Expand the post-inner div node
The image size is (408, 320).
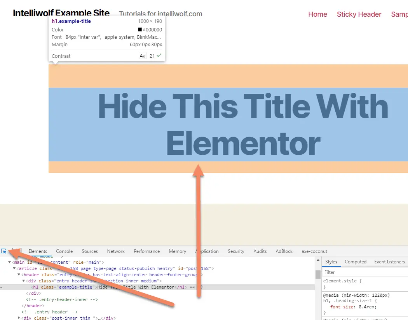19,318
